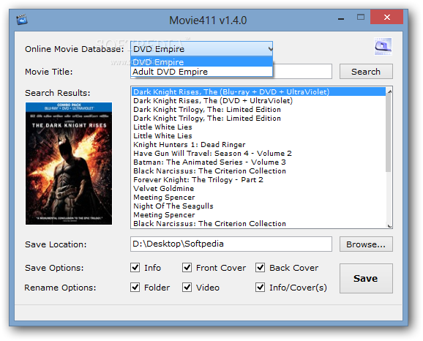423x341 pixels.
Task: Select Dark Knight Rises Blu-ray + DVD + UltraViolet
Action: [258, 91]
